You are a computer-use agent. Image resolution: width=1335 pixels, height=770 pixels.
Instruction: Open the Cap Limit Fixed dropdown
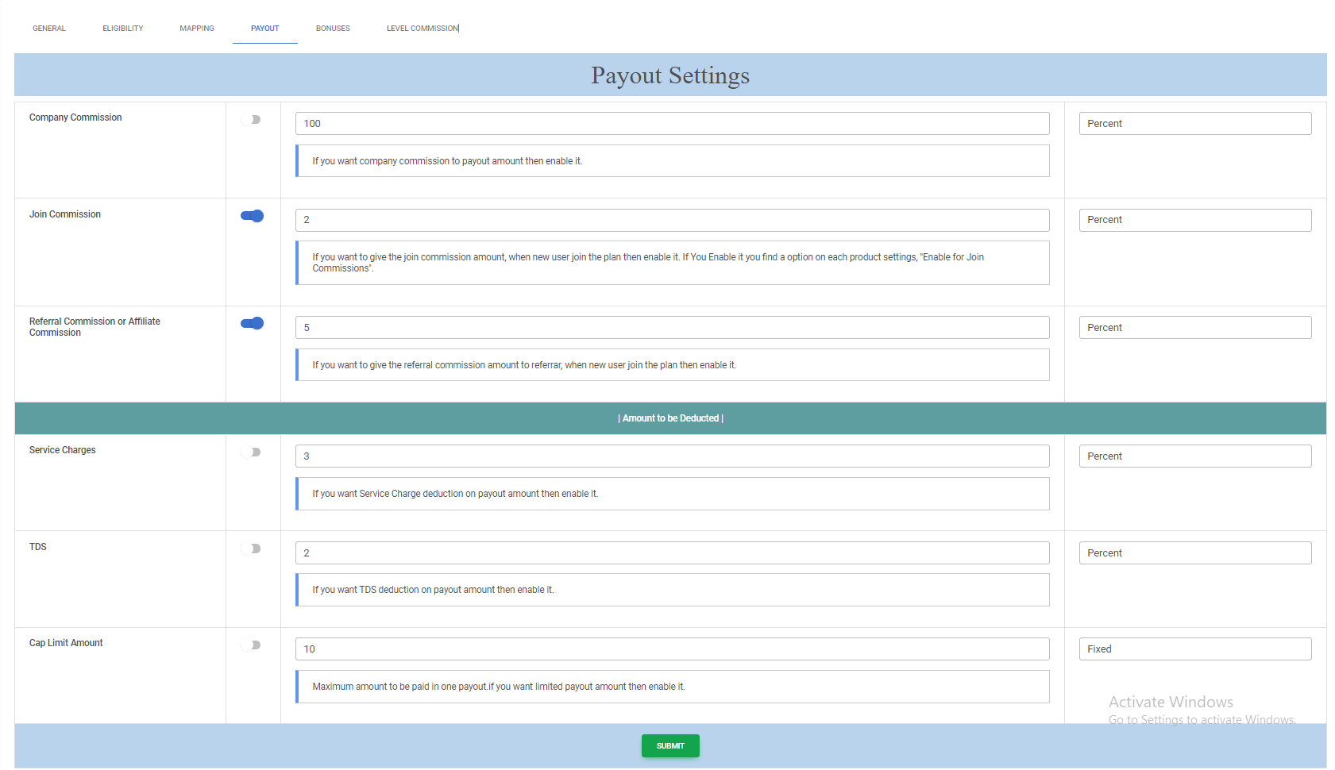1194,649
